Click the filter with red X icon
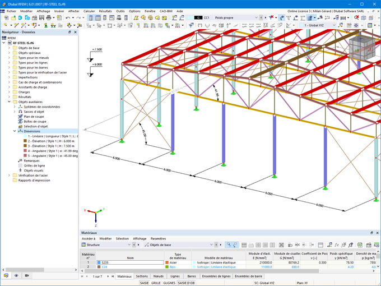 [x=271, y=17]
